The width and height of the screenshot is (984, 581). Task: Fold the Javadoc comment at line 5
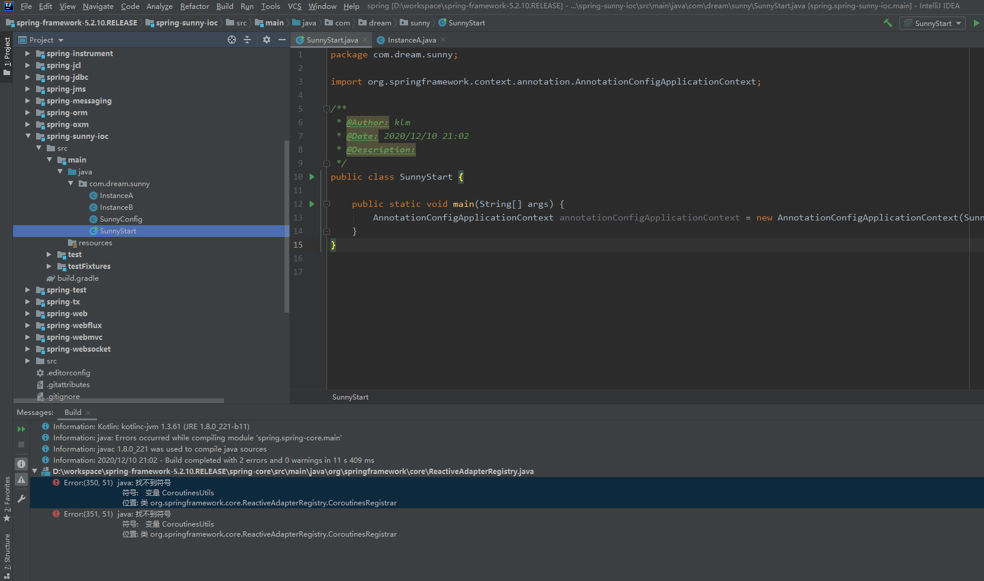(326, 109)
